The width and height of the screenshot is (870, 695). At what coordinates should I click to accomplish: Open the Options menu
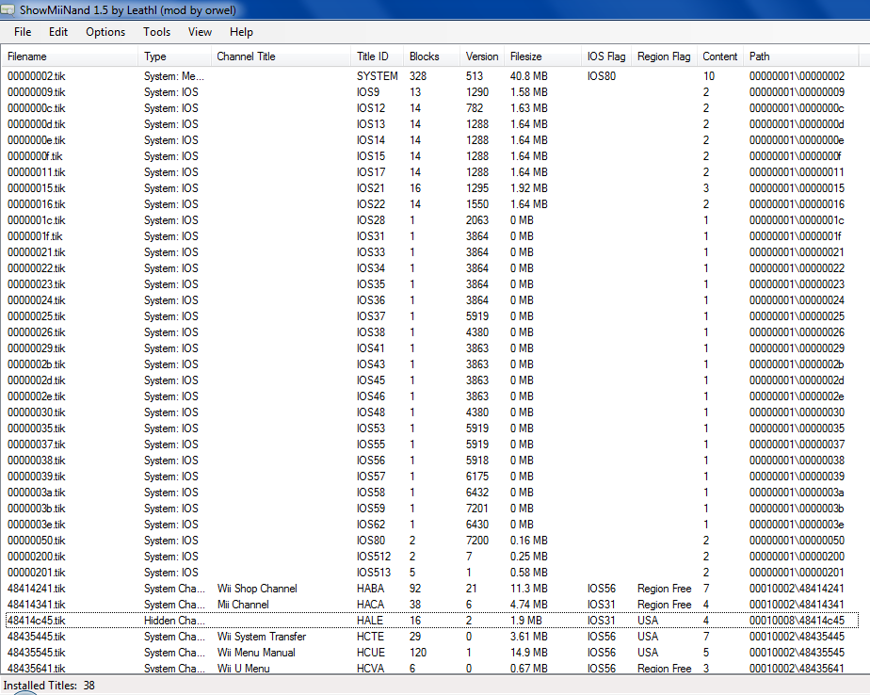coord(105,32)
